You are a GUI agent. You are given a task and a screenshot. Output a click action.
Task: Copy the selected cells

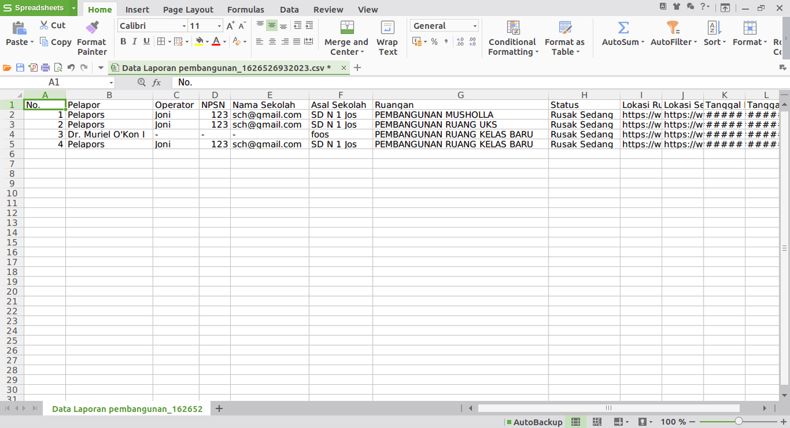tap(56, 42)
